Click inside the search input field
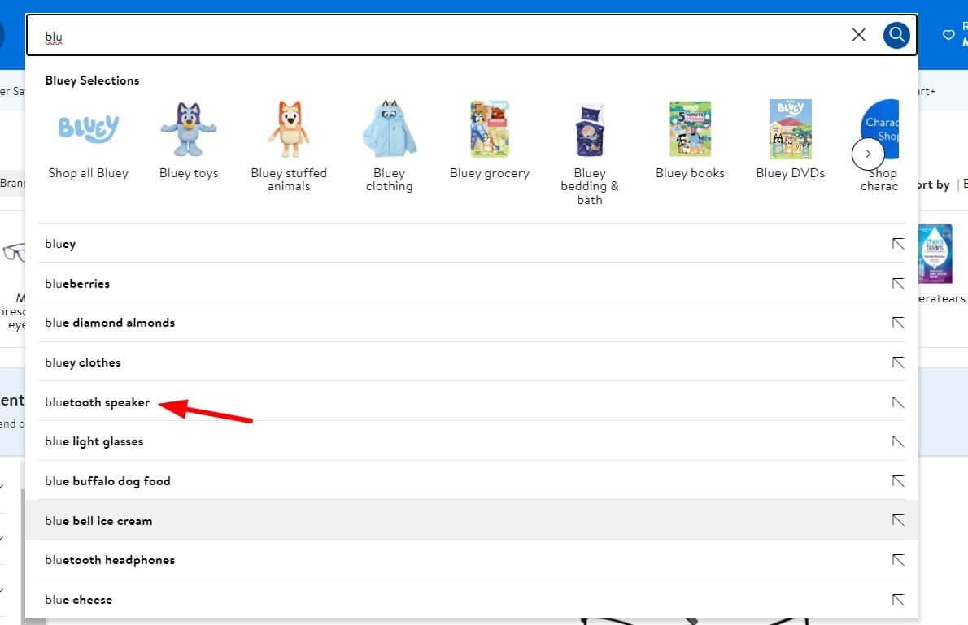This screenshot has width=968, height=625. [325, 35]
